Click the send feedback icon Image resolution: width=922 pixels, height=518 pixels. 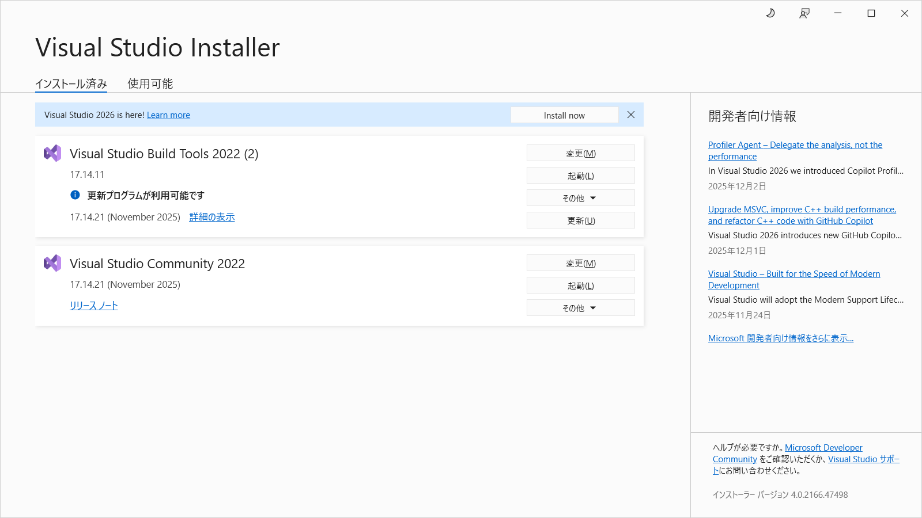[804, 13]
